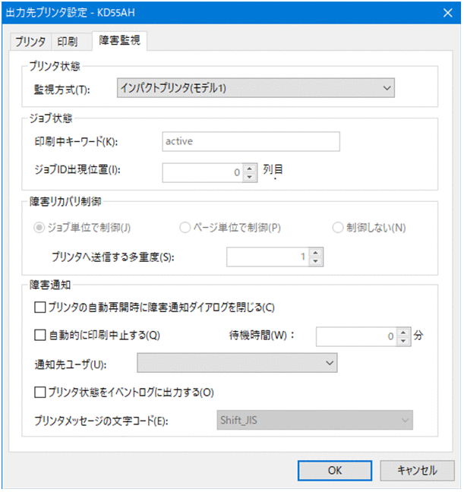The width and height of the screenshot is (464, 492).
Task: Click the 印刷中キーワード text field
Action: click(x=250, y=140)
